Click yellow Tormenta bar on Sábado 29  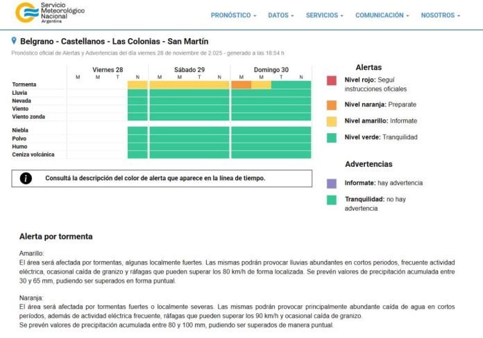coord(189,84)
